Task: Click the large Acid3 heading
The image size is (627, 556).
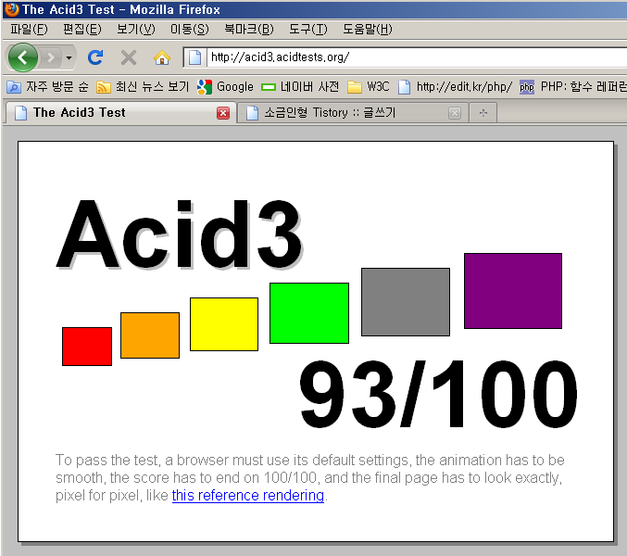Action: point(180,234)
